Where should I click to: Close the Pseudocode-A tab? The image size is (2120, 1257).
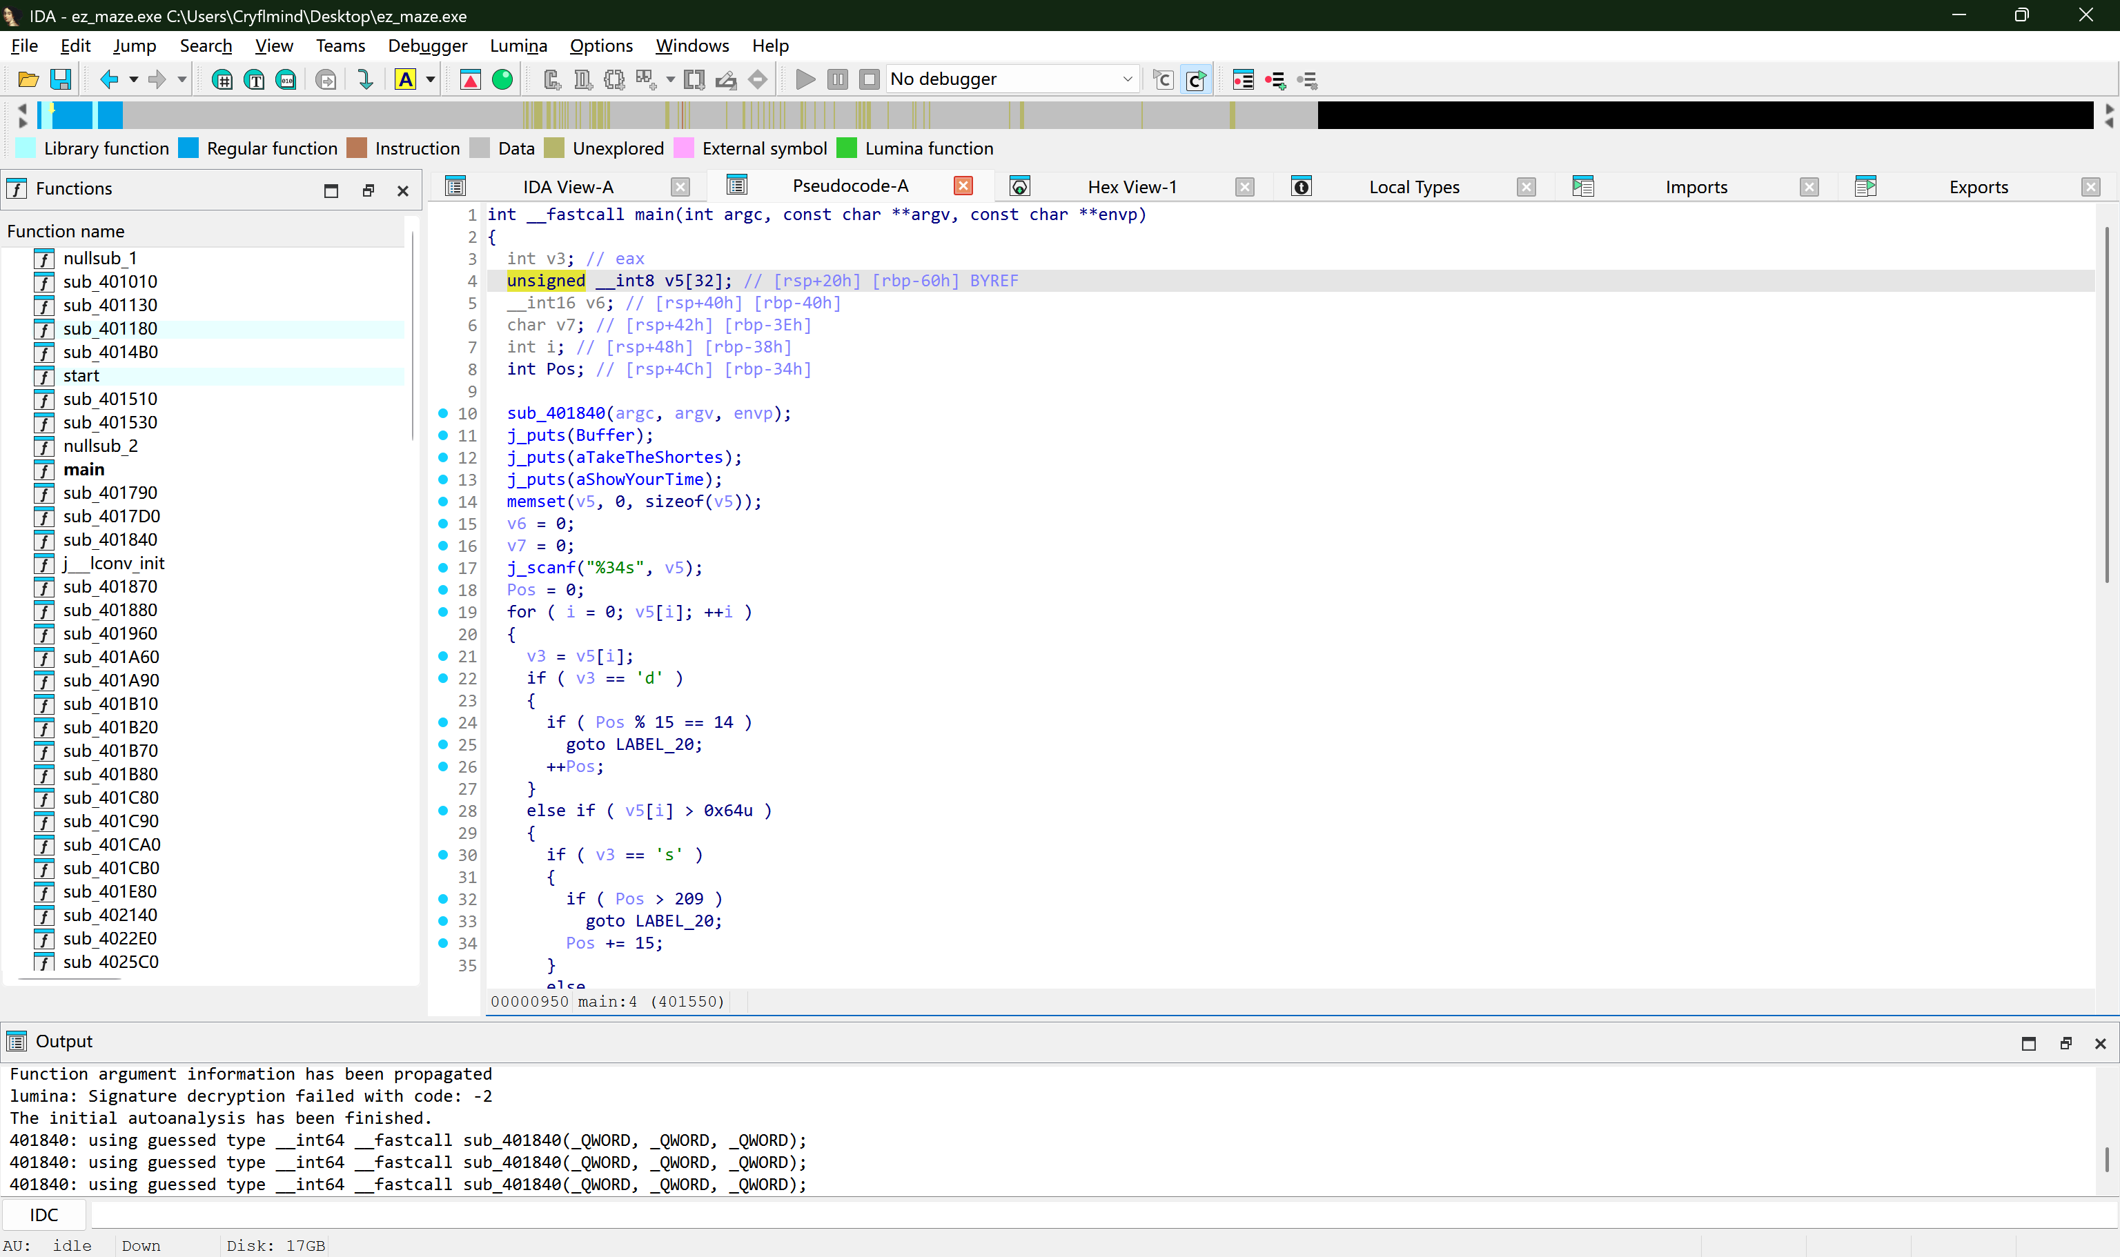[963, 186]
